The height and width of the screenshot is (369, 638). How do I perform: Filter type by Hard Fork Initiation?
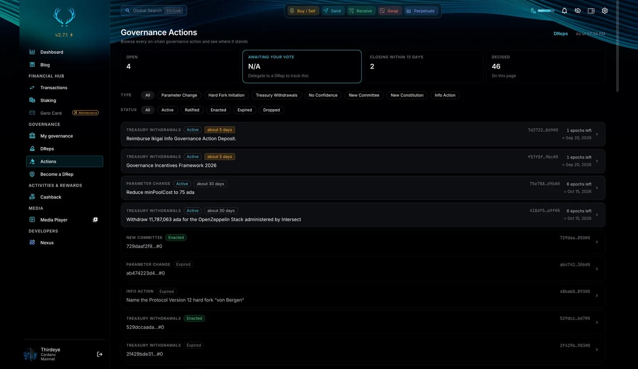tap(226, 95)
